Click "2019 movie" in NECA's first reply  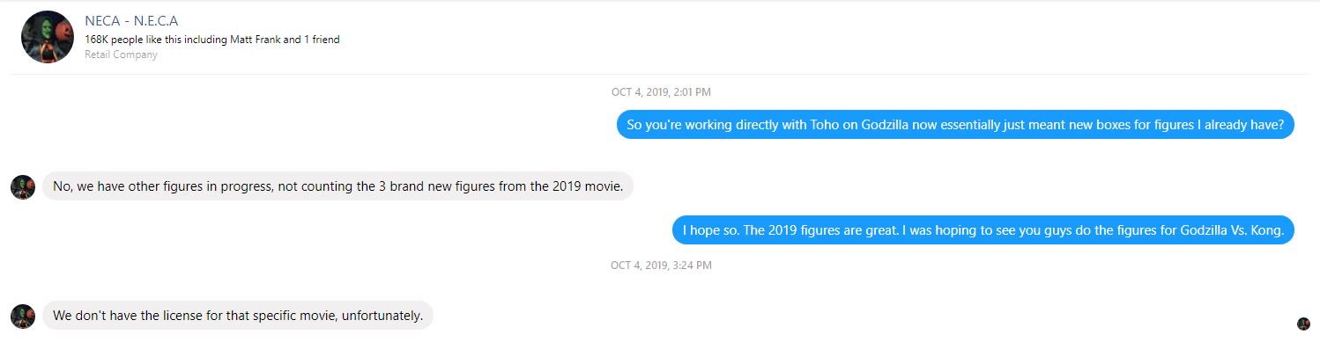(590, 186)
